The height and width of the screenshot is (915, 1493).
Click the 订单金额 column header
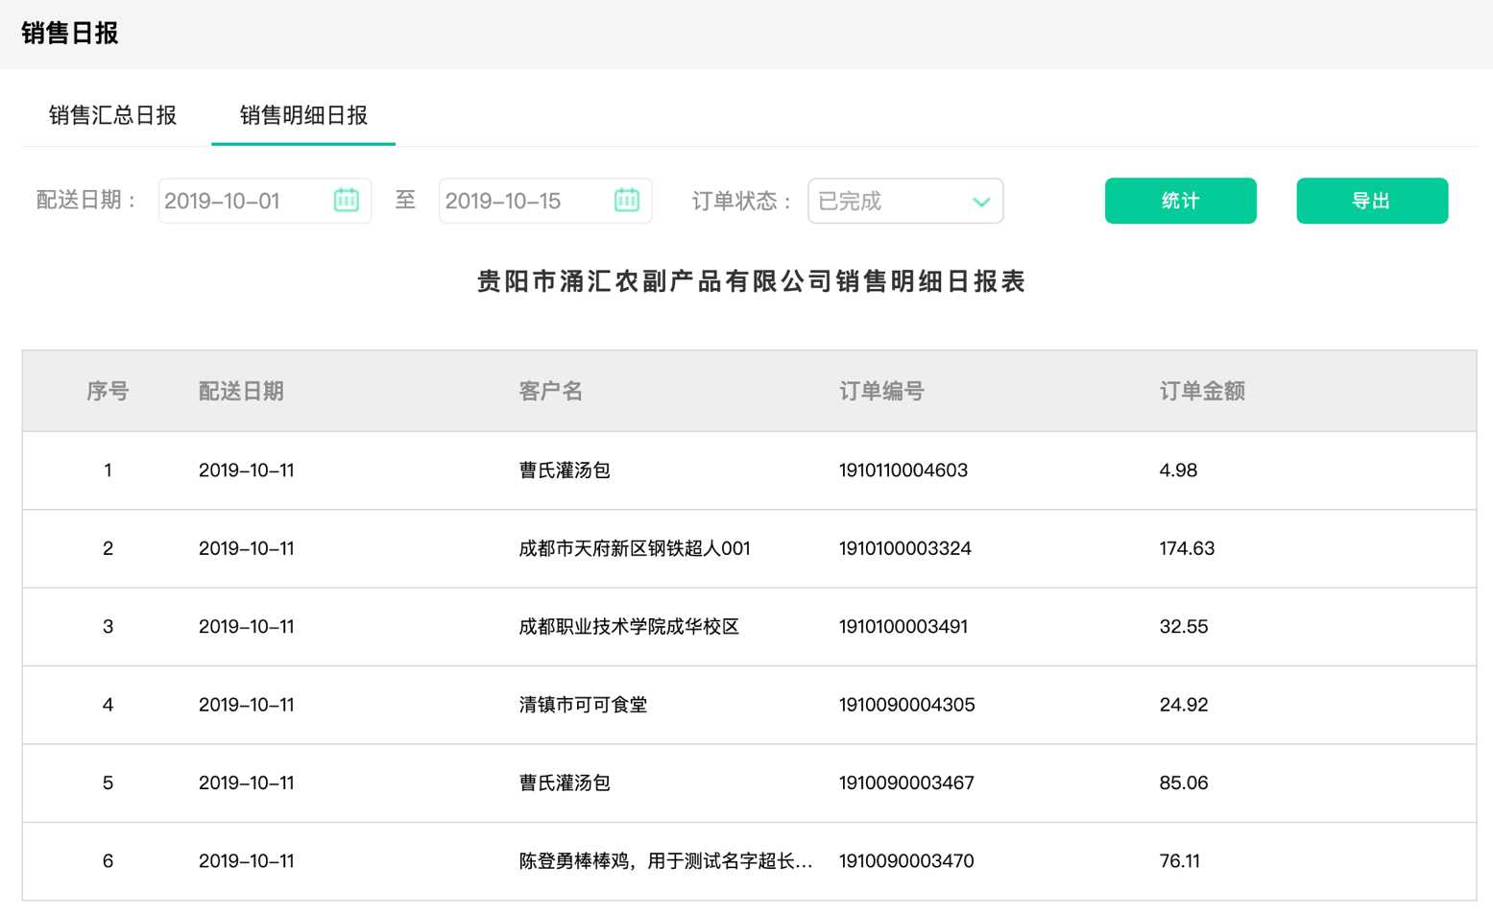tap(1201, 391)
